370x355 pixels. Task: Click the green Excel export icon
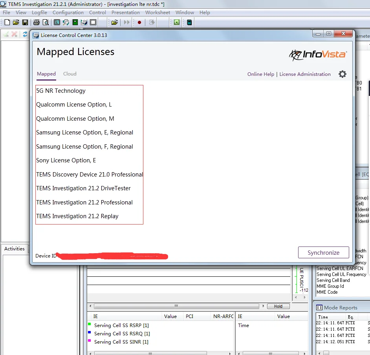point(176,22)
